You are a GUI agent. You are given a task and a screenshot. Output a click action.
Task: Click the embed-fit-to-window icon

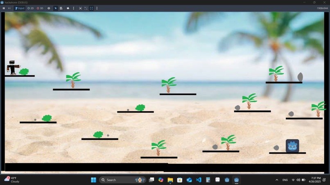pyautogui.click(x=80, y=8)
